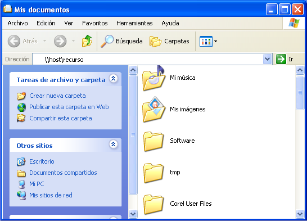This screenshot has height=221, width=307.
Task: Open the Favoritos menu
Action: pos(95,23)
